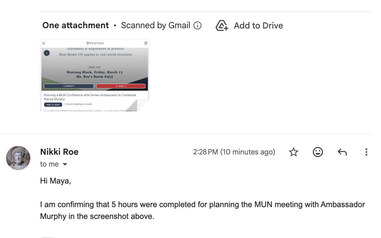Screen dimensions: 381x238
Task: Add an emoji reaction to the email
Action: 318,152
